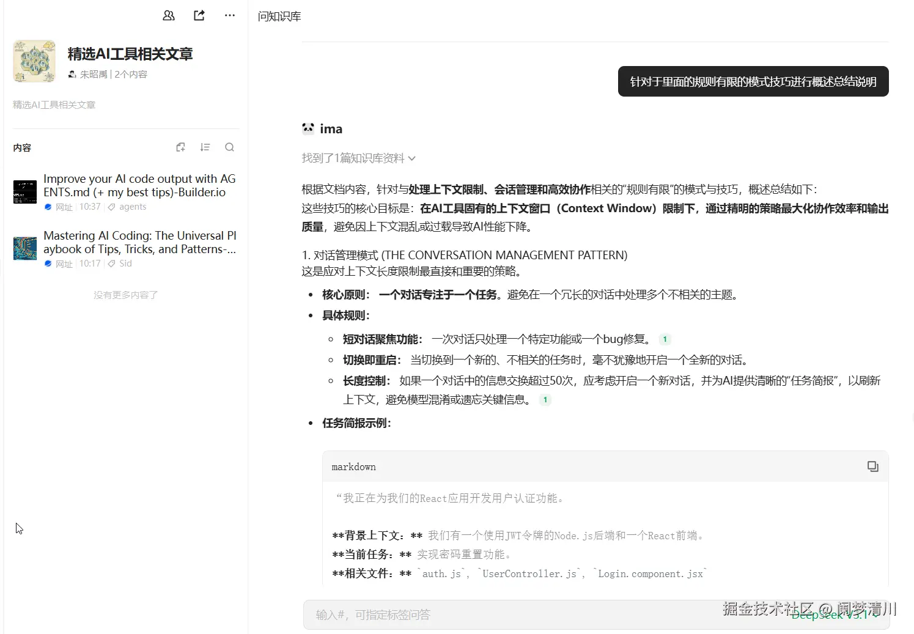Viewport: 914px width, 634px height.
Task: Open the DeepSeek model selector
Action: point(835,615)
